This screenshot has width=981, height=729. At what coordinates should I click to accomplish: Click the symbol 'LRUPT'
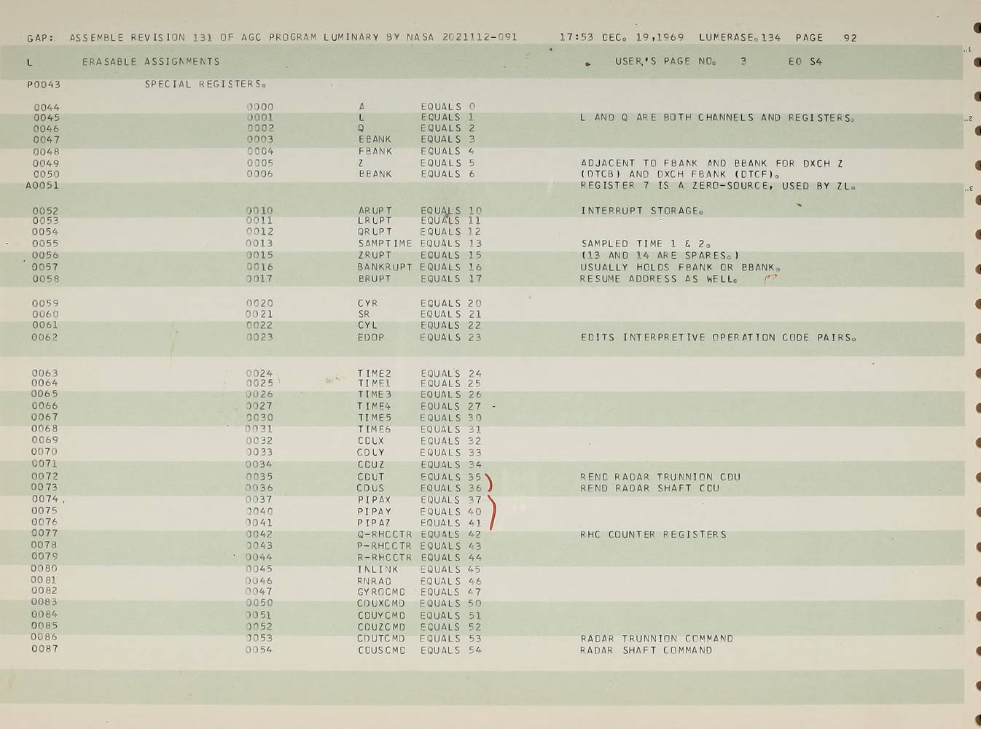(x=375, y=221)
